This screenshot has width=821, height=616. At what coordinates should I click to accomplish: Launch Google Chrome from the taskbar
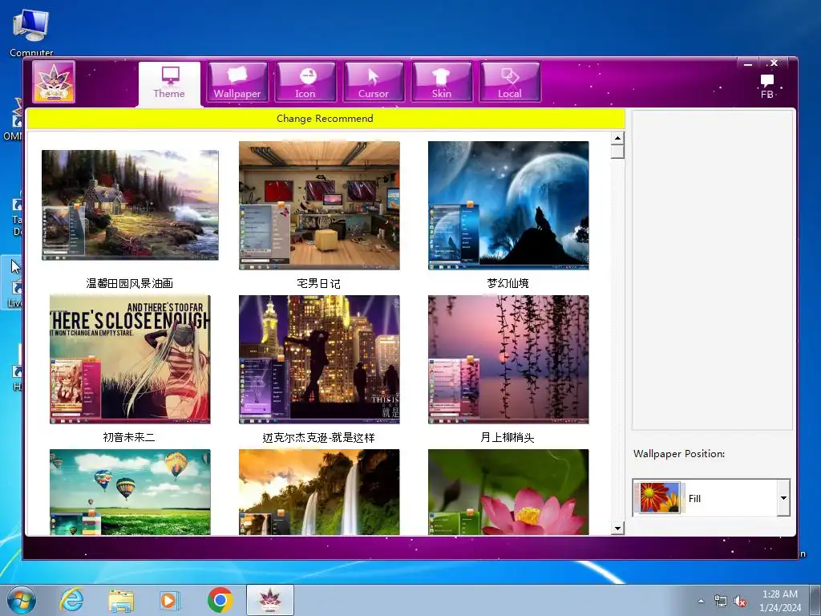click(220, 600)
